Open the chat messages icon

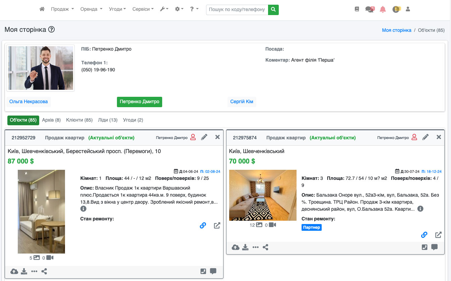[370, 9]
